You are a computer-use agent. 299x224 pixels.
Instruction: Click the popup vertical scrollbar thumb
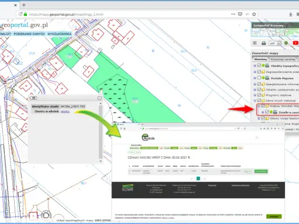click(x=100, y=132)
